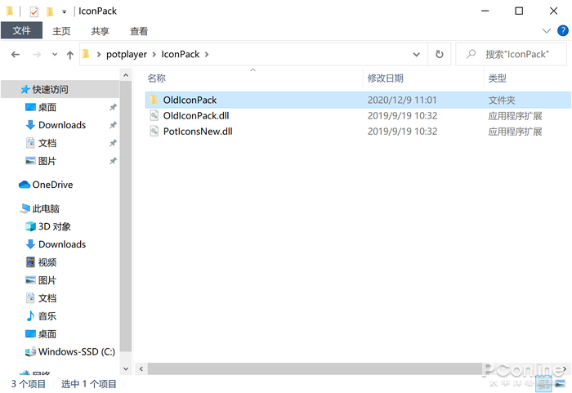Open Customize Quick Access Toolbar dropdown
Screen dimensions: 572x393
point(65,11)
